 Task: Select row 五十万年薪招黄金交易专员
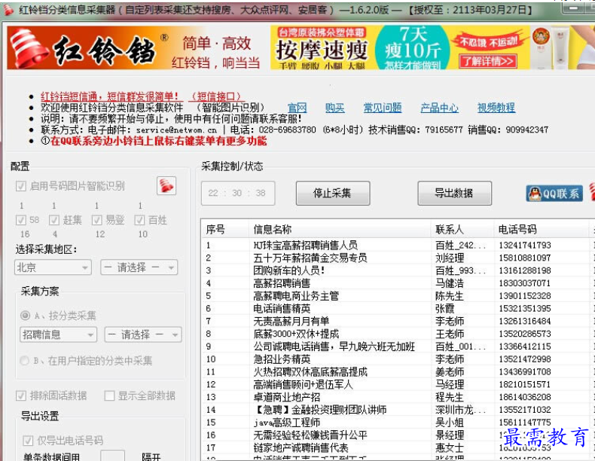(398, 258)
